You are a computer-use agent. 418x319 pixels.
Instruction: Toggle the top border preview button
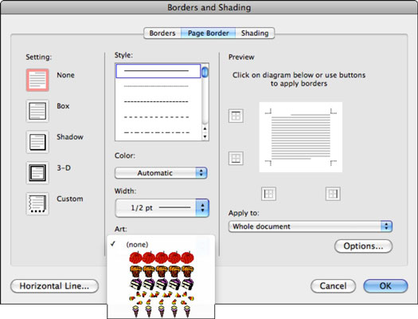236,116
